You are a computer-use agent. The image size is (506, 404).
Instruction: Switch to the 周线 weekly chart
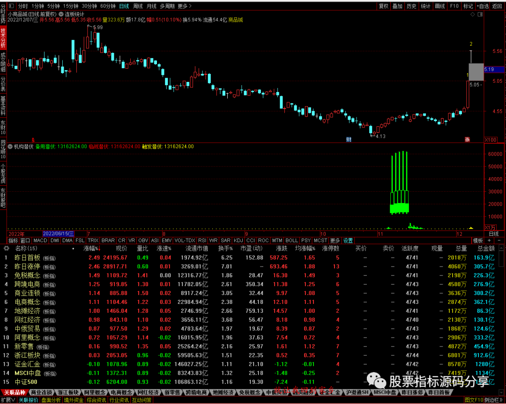pyautogui.click(x=138, y=6)
